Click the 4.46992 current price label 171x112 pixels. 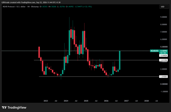163,51
